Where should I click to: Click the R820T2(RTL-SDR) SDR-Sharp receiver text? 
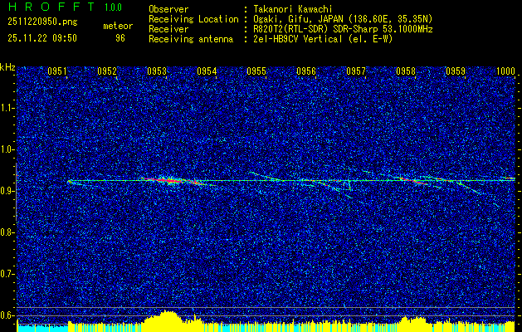(343, 29)
